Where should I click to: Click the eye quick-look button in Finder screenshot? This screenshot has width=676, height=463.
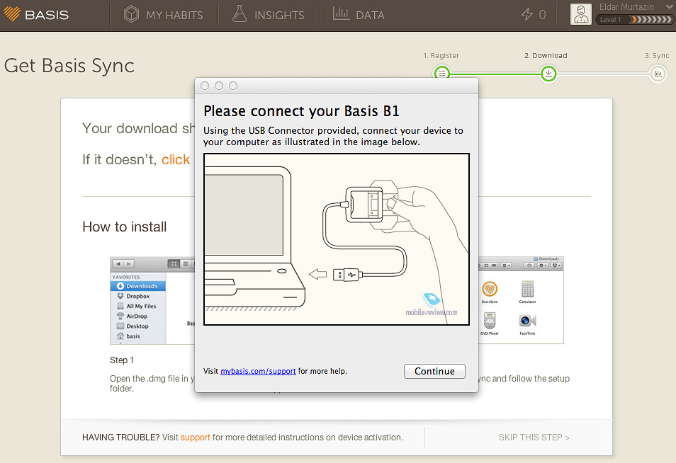coord(529,265)
